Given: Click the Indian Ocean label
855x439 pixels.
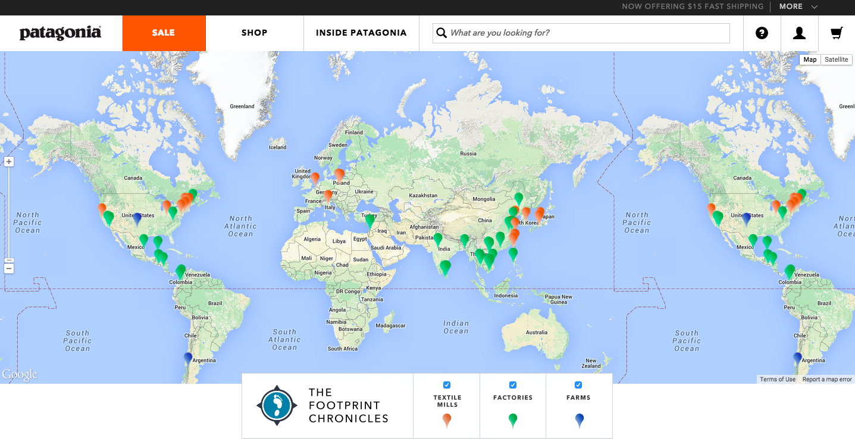Looking at the screenshot, I should [x=456, y=327].
